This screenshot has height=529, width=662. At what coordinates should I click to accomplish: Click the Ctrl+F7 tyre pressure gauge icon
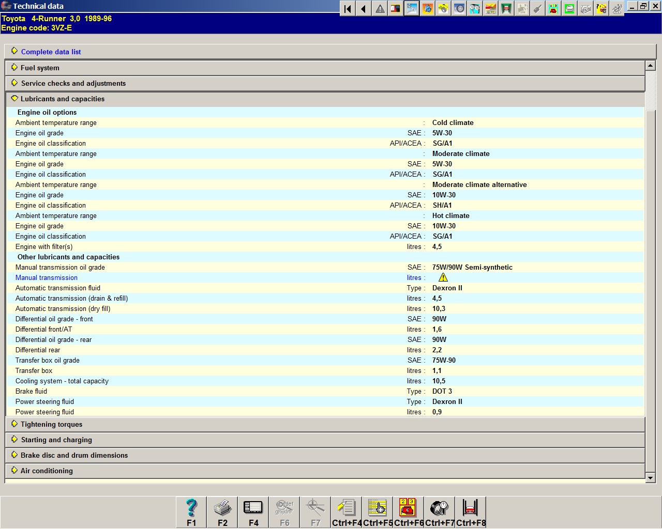click(440, 511)
